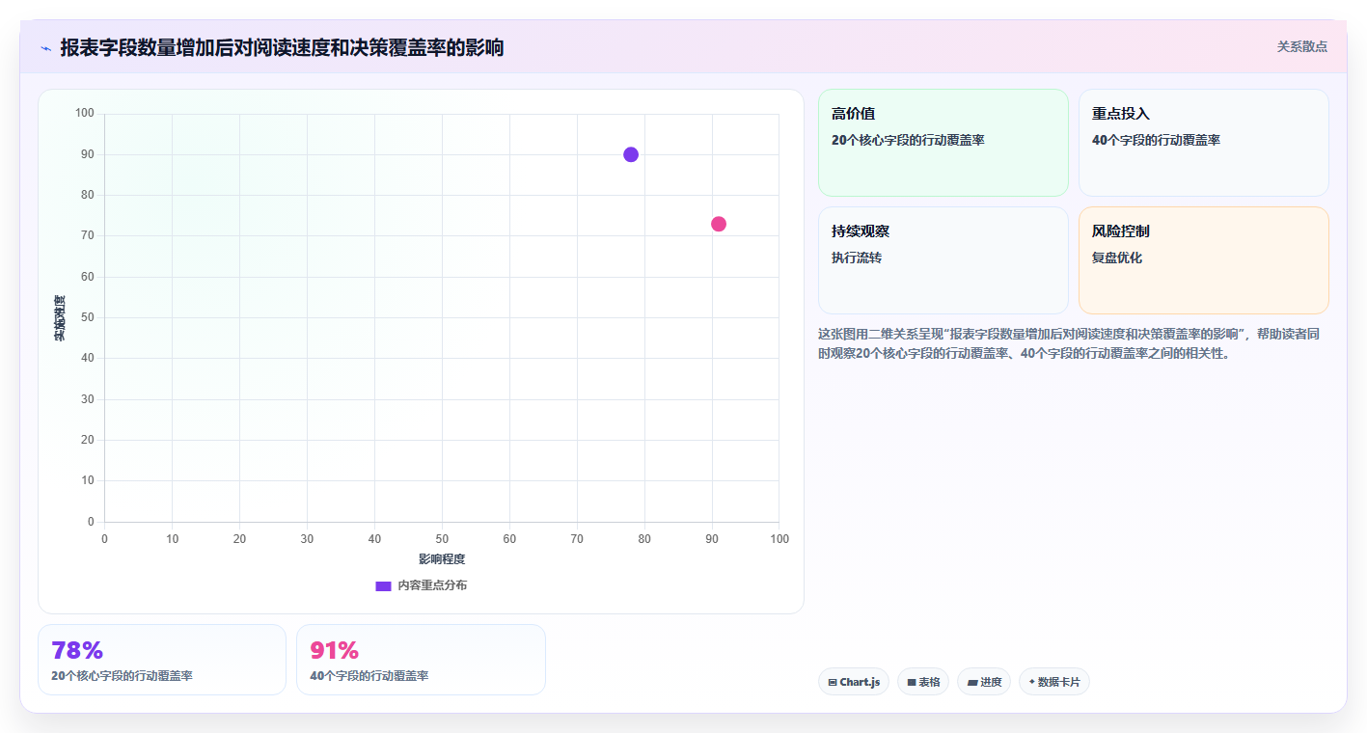Select the 高价值 quadrant card
Screen dimensions: 1367x733
point(943,143)
